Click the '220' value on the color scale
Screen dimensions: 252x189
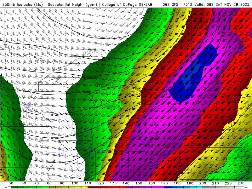228,183
